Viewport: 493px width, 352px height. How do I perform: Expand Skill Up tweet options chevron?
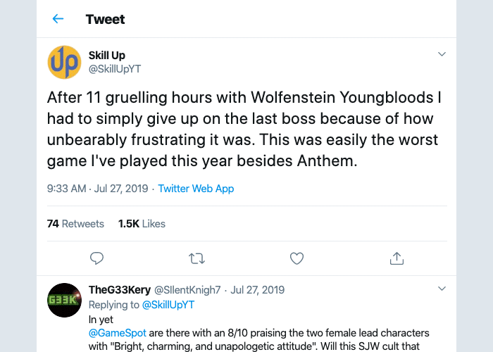tap(442, 54)
